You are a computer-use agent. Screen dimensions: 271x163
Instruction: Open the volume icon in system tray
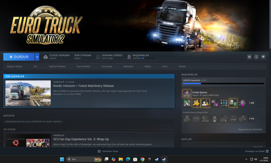(256, 159)
